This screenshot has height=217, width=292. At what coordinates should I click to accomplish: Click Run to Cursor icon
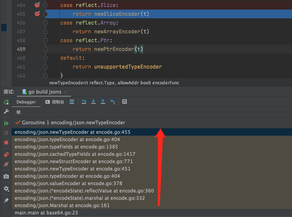tap(112, 102)
